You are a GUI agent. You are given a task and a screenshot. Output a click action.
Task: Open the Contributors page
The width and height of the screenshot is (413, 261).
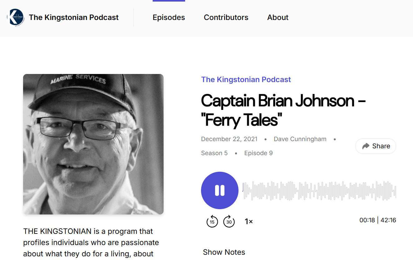point(226,17)
